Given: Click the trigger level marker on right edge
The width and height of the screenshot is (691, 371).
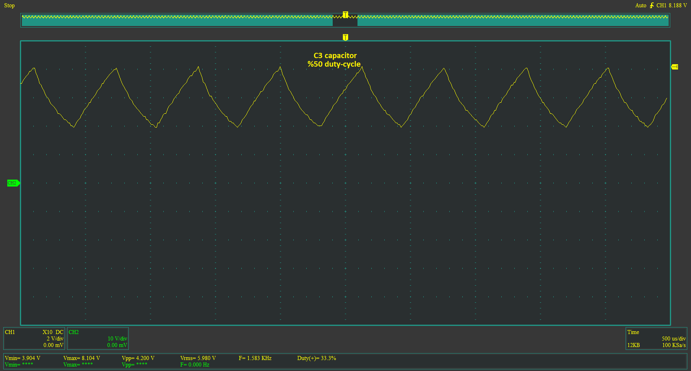Looking at the screenshot, I should pos(675,67).
